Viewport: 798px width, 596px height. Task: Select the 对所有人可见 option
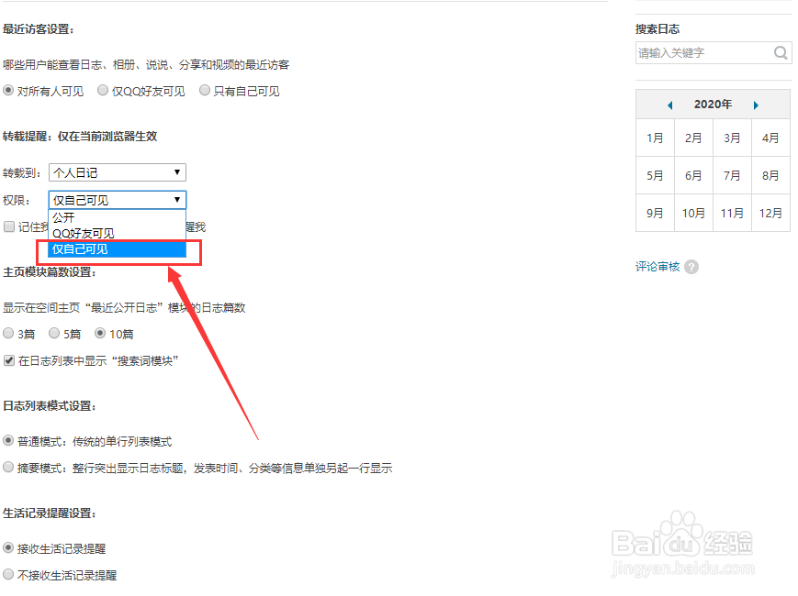(x=8, y=91)
